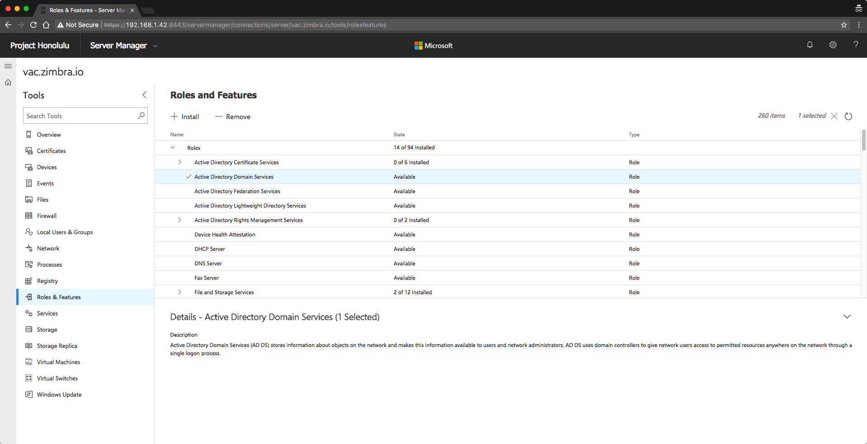Open the Files tool icon
Viewport: 867px width, 444px height.
coord(29,199)
